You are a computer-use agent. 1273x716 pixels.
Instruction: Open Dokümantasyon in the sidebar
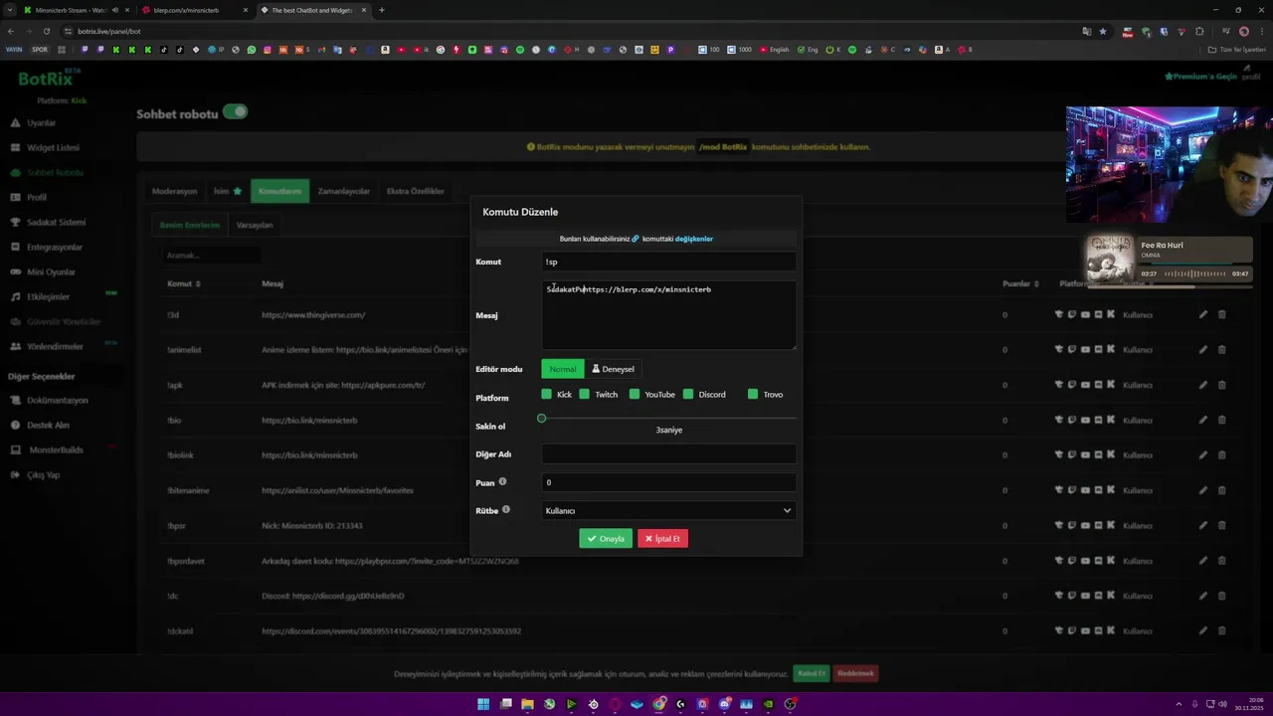tap(50, 400)
